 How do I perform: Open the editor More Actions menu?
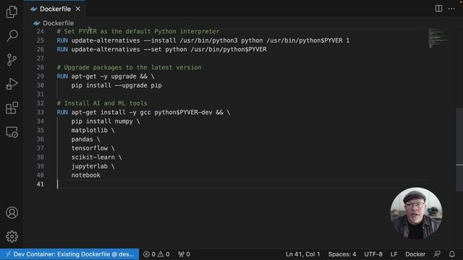pos(451,9)
